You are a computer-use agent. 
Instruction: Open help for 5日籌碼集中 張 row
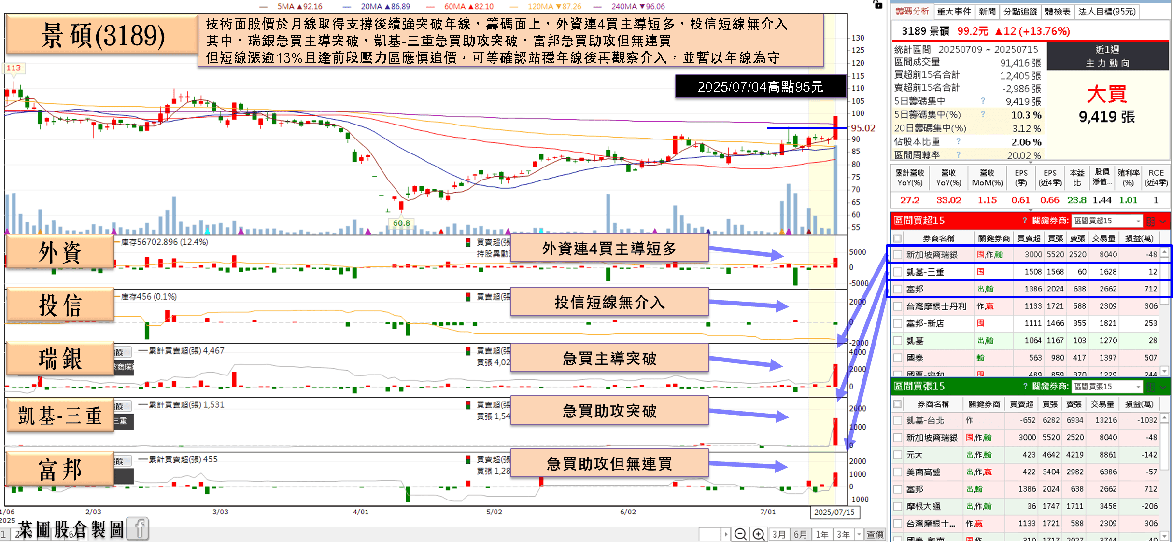coord(983,101)
